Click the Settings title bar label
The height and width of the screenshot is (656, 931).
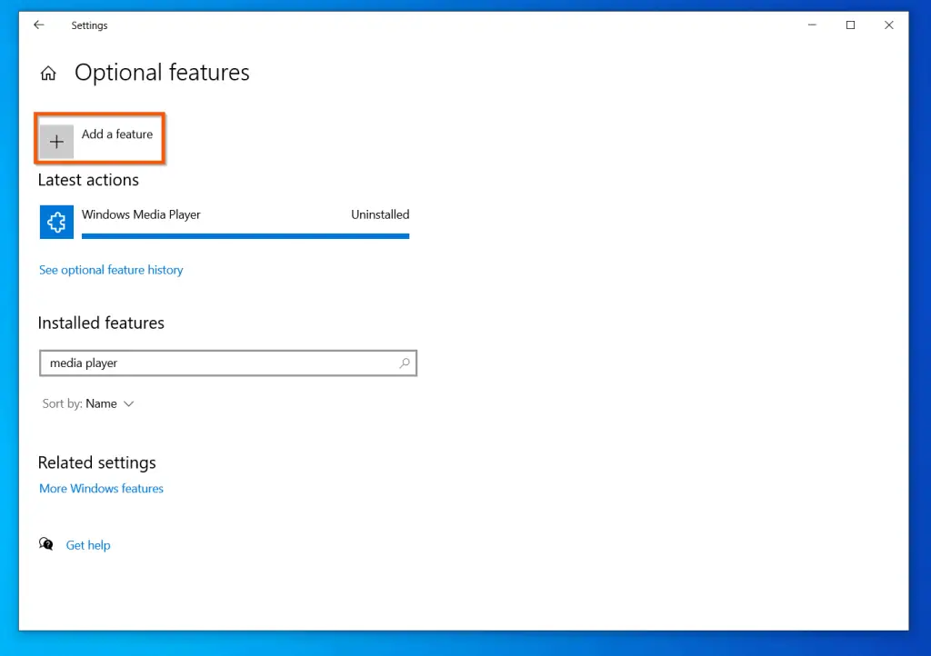pos(89,25)
